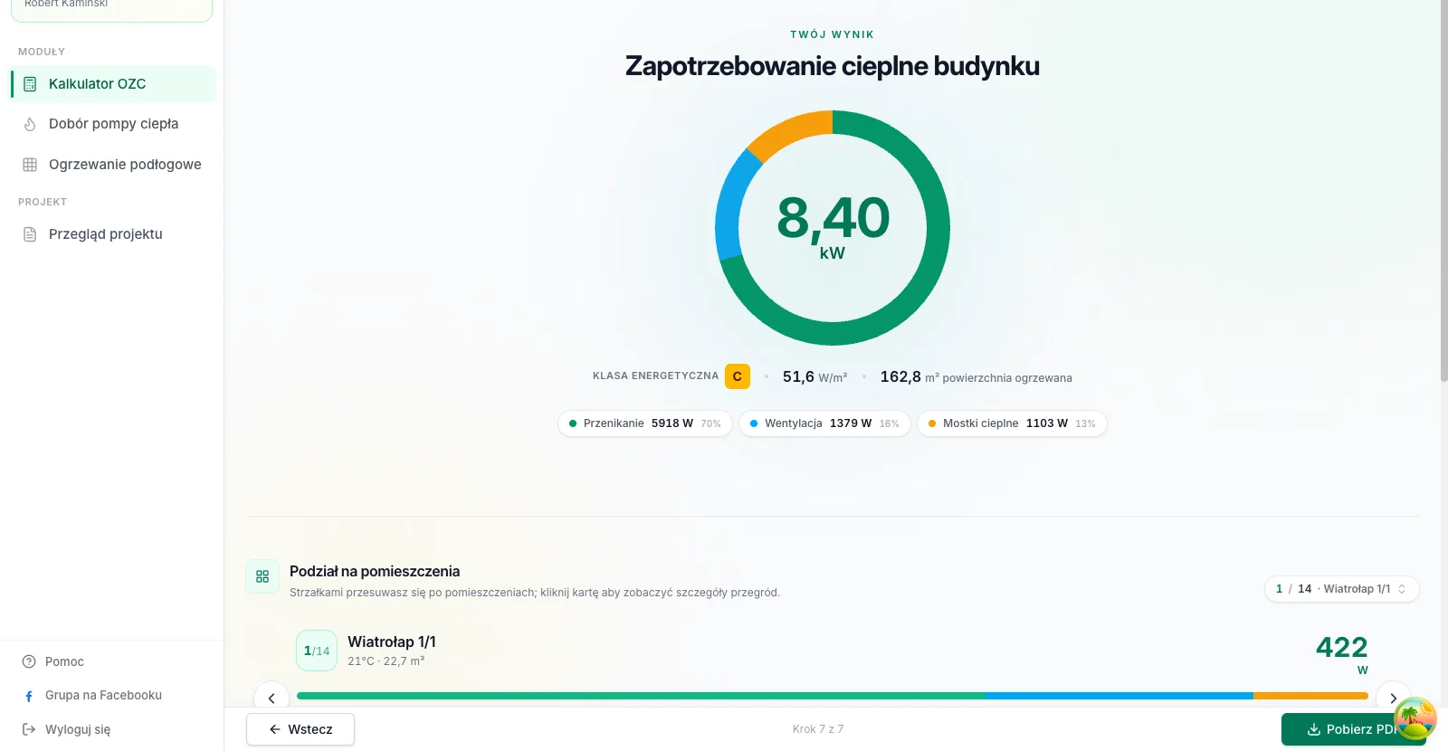Click the Przenikanie 5918 W legend chip
Screen dimensions: 1448x751
click(645, 423)
